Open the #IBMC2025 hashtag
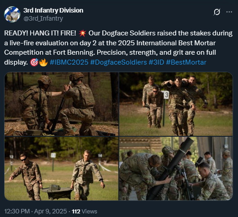Screen dimensions: 238x217 69,62
